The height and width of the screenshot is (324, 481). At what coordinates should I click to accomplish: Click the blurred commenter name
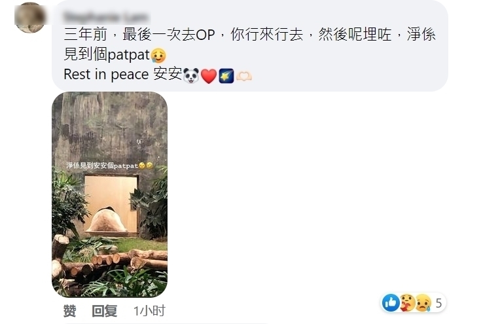[106, 17]
